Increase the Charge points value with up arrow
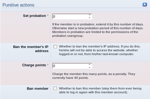The height and width of the screenshot is (99, 150). (90, 65)
